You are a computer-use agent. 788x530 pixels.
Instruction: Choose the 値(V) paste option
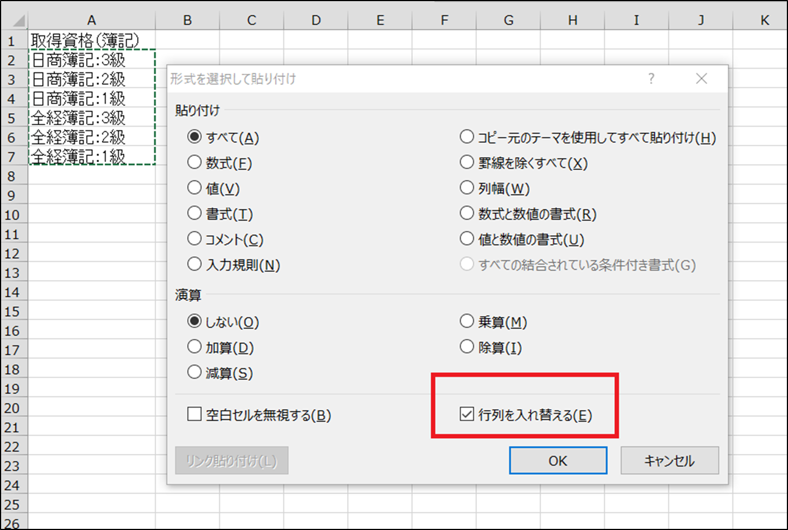pos(195,188)
